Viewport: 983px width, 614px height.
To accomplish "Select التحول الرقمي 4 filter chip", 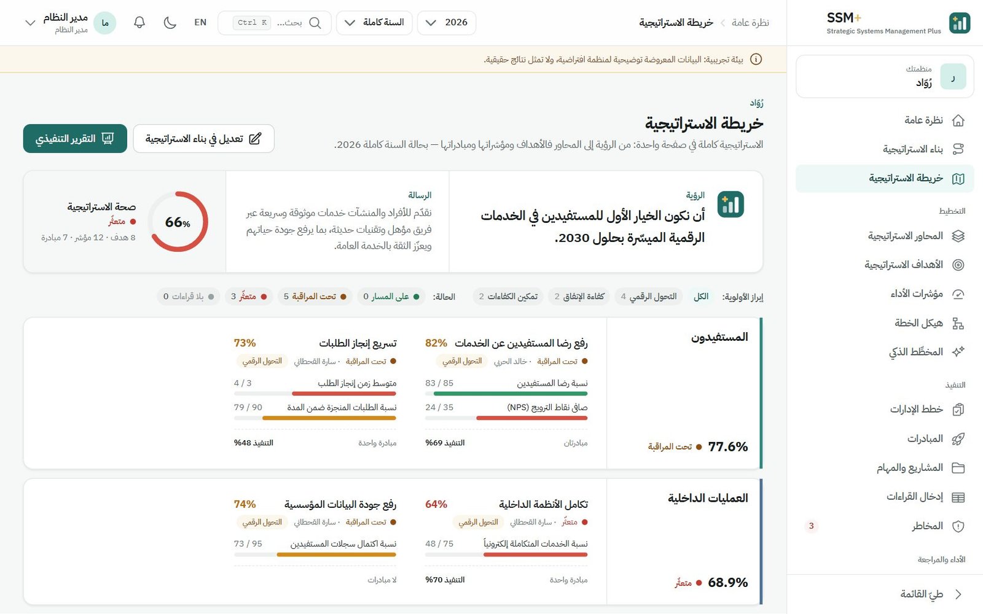I will [649, 297].
